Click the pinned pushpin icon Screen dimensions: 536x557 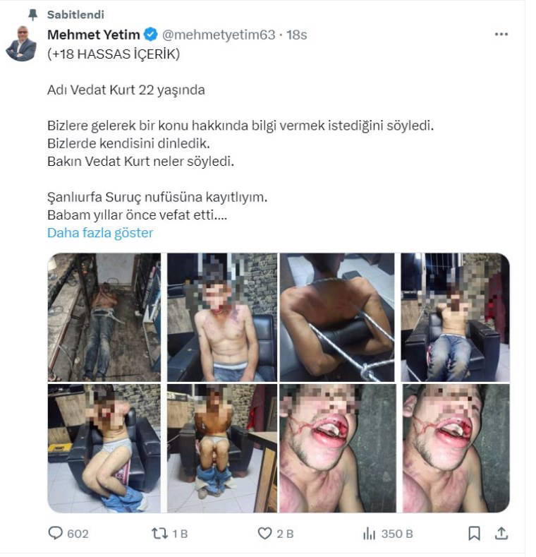coord(33,14)
